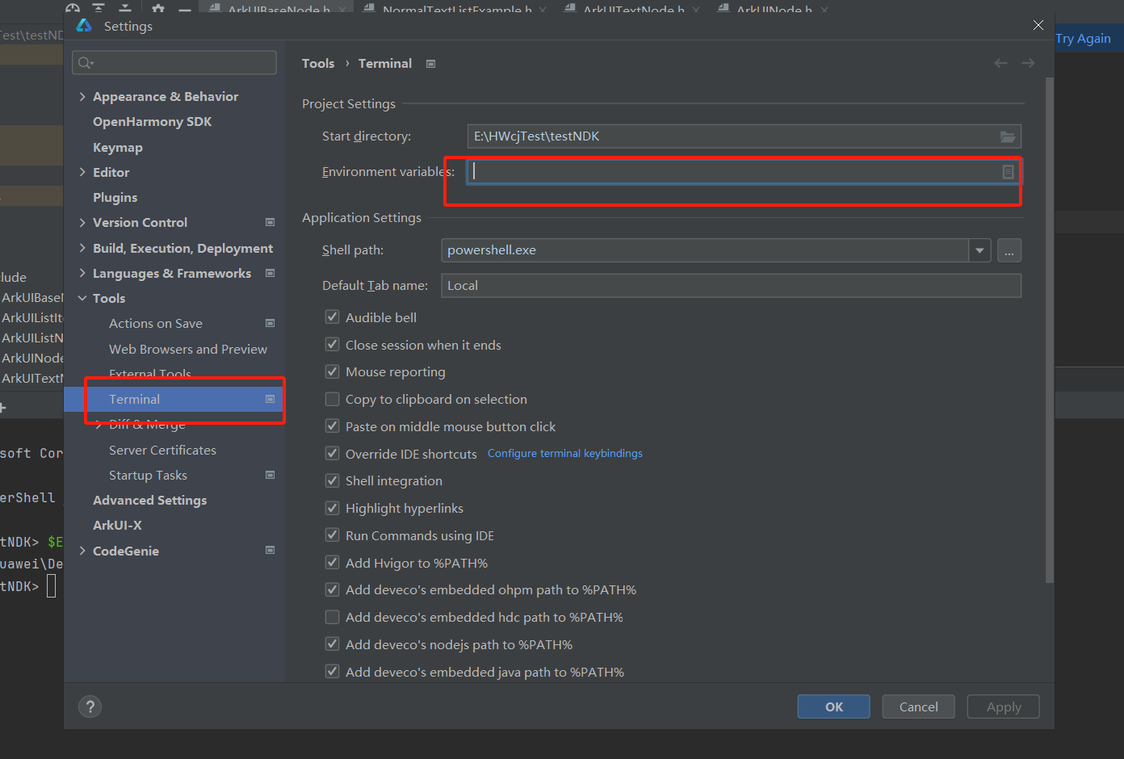Toggle the Audible bell checkbox
Image resolution: width=1124 pixels, height=759 pixels.
coord(332,317)
